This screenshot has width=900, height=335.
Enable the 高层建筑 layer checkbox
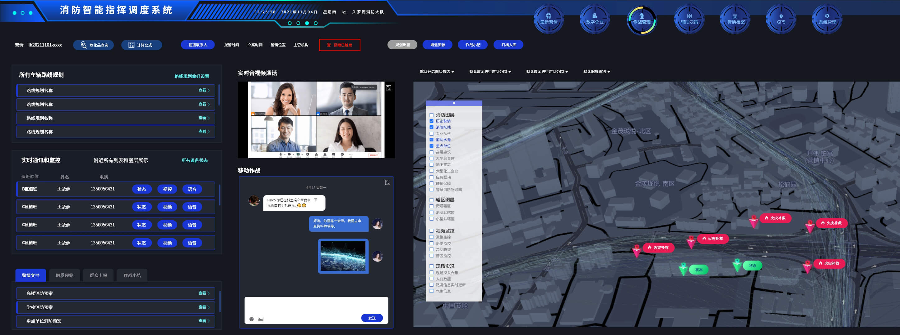[431, 152]
